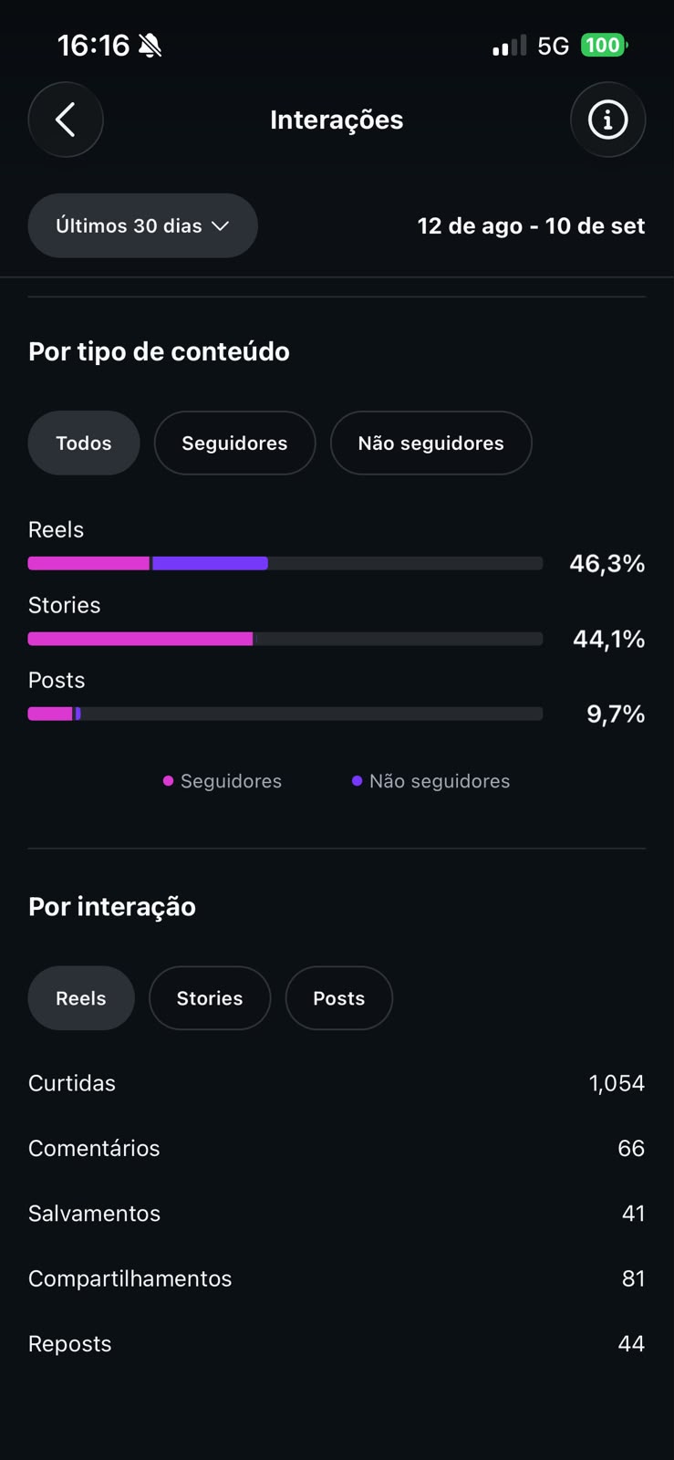
Task: Click the chevron beside Últimos 30 dias
Action: tap(220, 226)
